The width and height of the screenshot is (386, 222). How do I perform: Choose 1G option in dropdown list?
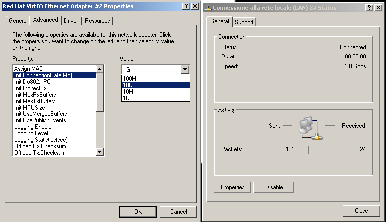coord(156,98)
